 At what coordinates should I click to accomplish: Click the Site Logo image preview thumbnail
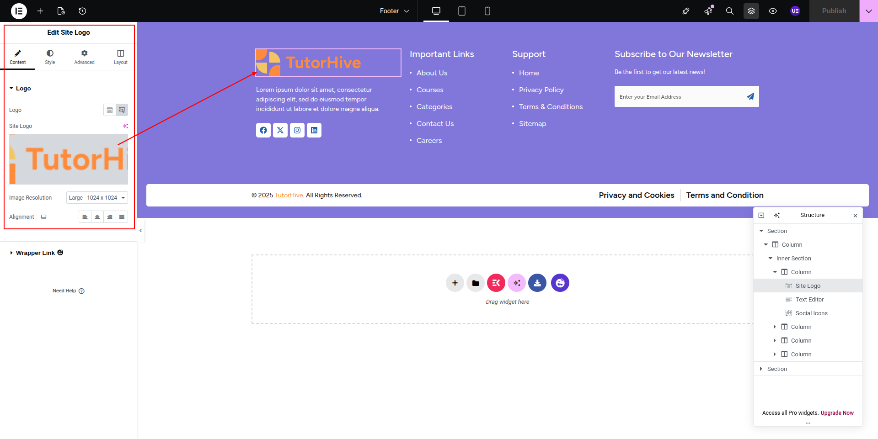tap(69, 159)
